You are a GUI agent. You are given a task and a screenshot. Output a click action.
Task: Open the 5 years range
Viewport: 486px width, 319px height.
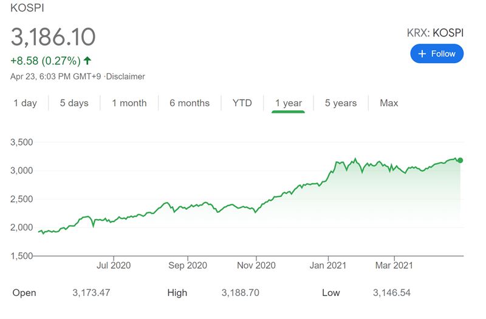pos(340,103)
